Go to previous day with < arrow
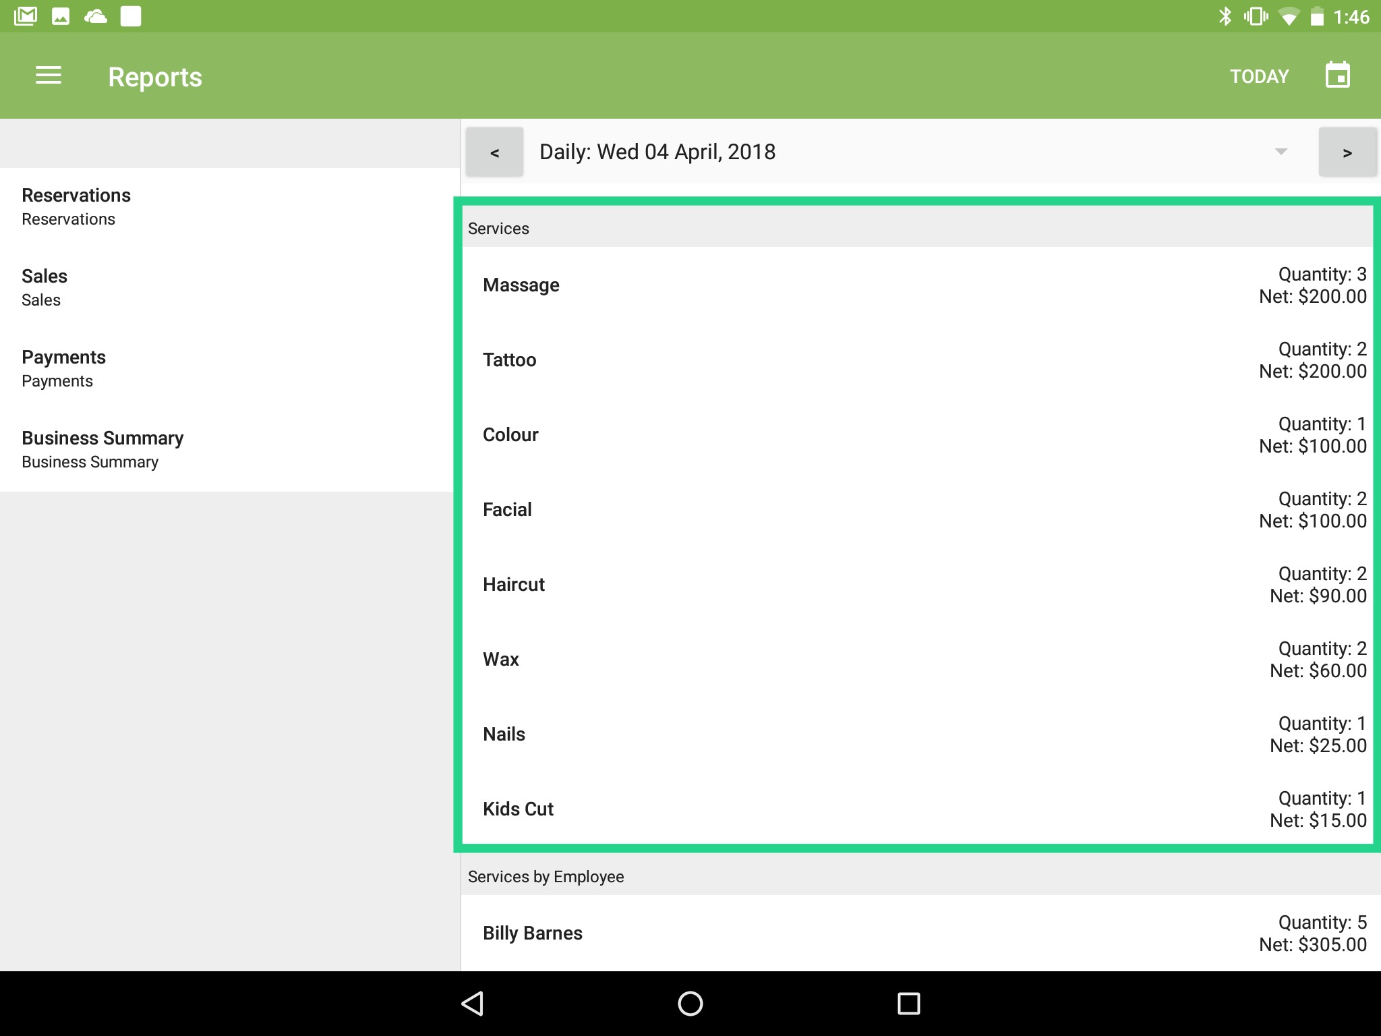 click(494, 152)
